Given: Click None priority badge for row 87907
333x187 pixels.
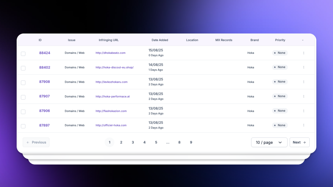Looking at the screenshot, I should 280,96.
